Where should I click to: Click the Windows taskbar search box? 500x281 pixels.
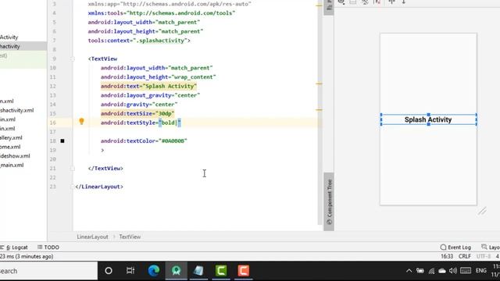pyautogui.click(x=48, y=271)
